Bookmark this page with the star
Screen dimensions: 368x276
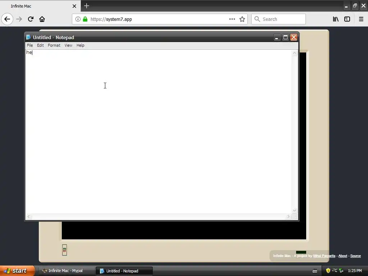coord(242,19)
